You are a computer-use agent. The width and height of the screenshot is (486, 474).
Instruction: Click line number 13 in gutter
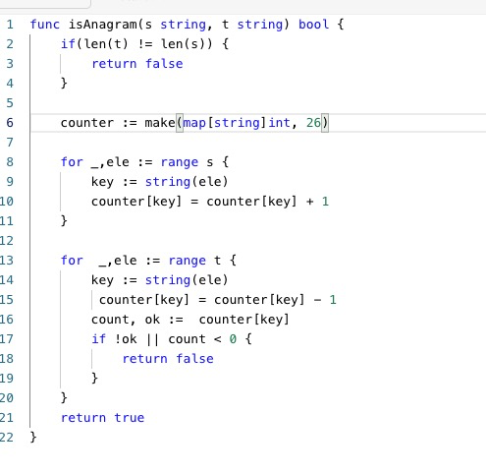pyautogui.click(x=7, y=261)
